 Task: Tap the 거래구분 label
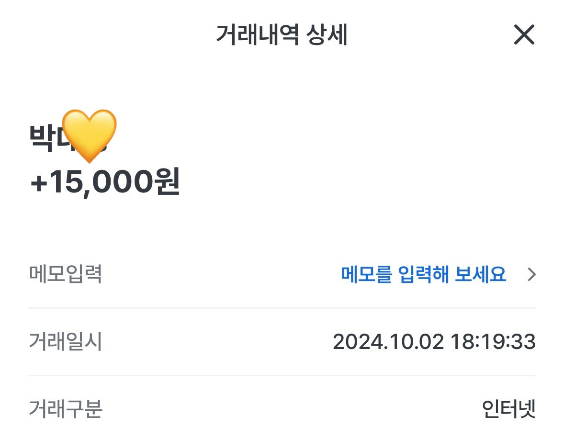[66, 409]
